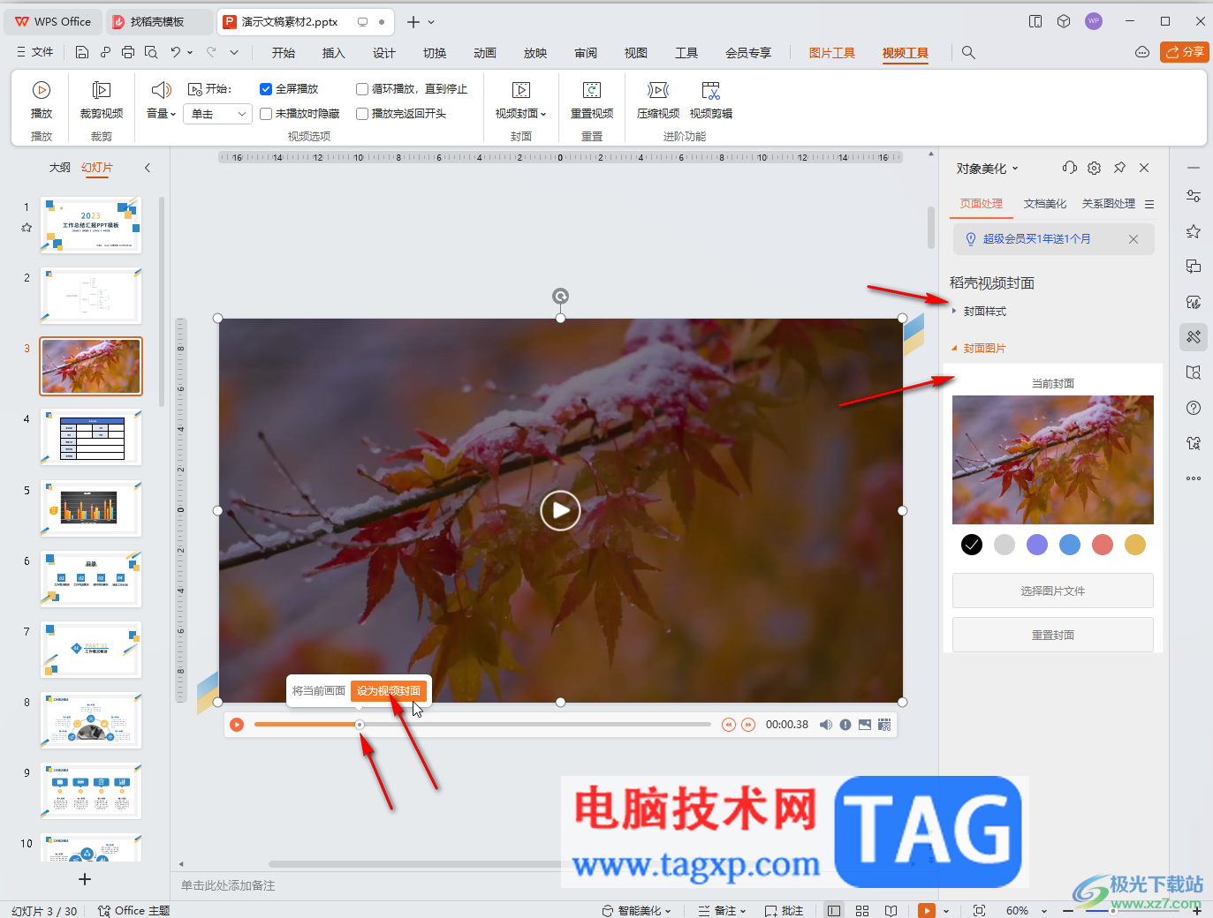Click the star favorites icon in right sidebar
The height and width of the screenshot is (918, 1213).
(x=1194, y=231)
